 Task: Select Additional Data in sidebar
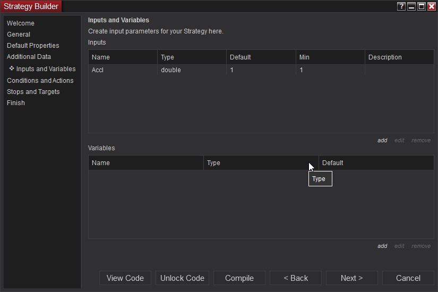[29, 57]
